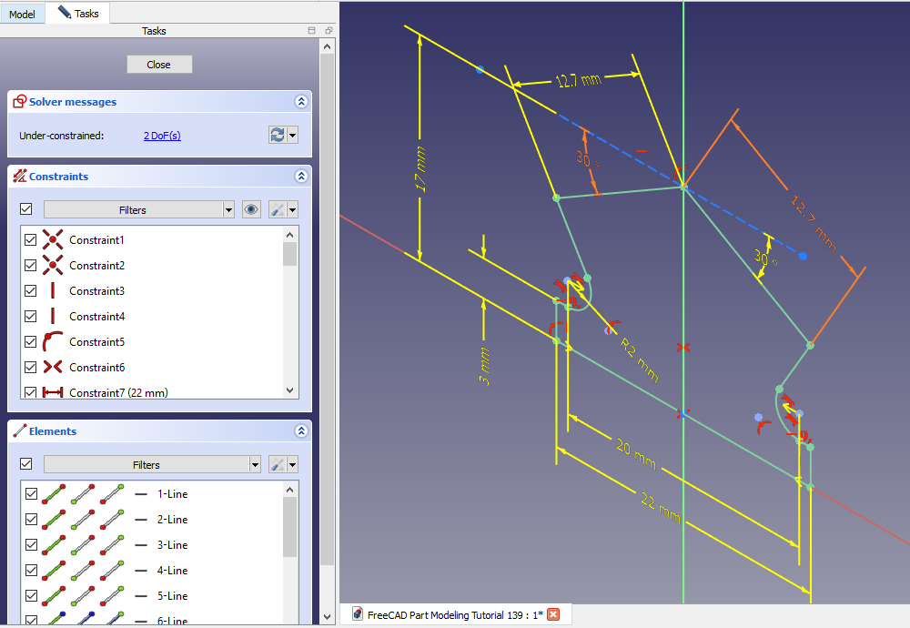Click the 2 DoF(s) link
910x628 pixels.
tap(162, 136)
